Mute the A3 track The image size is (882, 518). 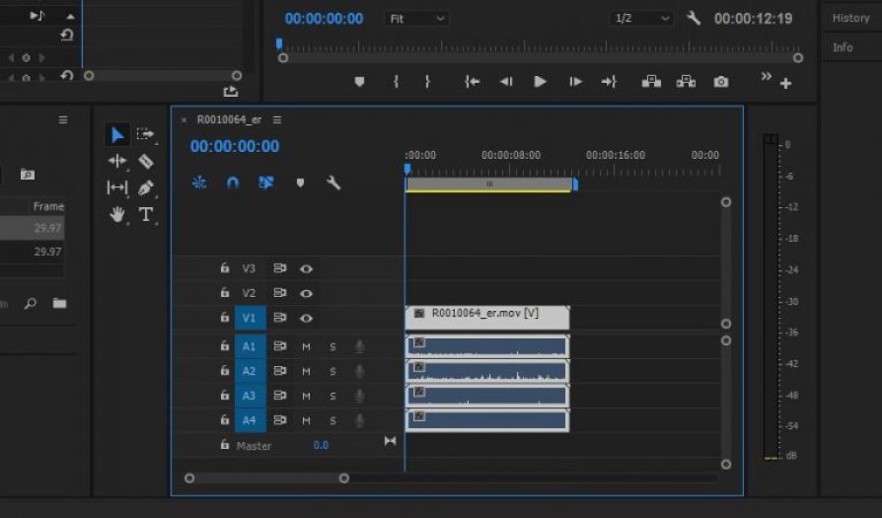[x=306, y=396]
